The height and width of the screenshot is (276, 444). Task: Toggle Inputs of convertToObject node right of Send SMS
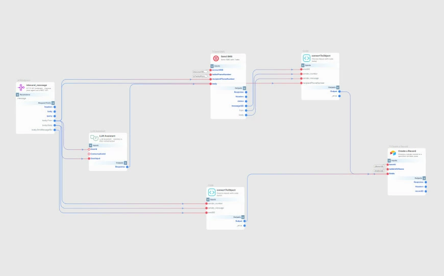(303, 65)
